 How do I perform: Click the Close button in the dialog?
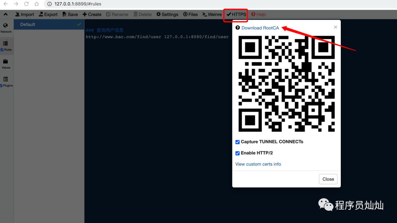click(x=328, y=179)
